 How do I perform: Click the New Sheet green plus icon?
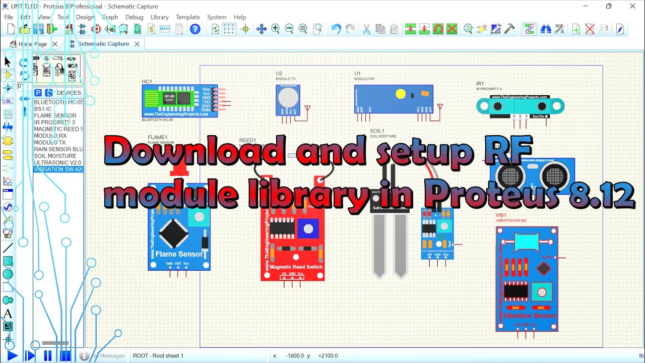point(576,29)
